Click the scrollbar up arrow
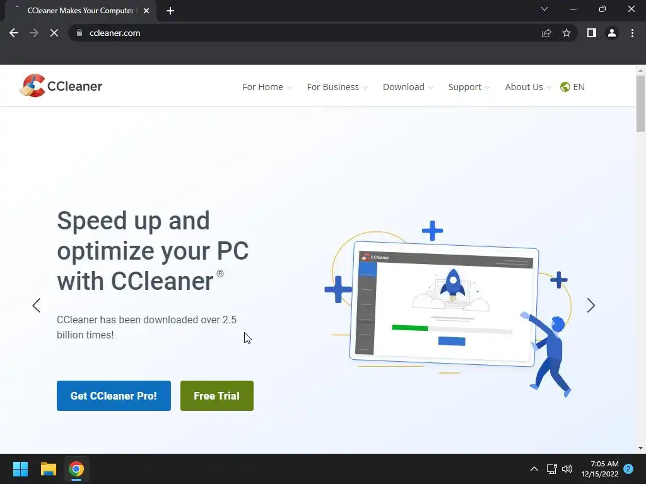 [x=640, y=71]
